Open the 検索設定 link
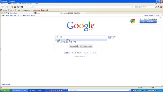This screenshot has width=163, height=92. click(x=152, y=15)
